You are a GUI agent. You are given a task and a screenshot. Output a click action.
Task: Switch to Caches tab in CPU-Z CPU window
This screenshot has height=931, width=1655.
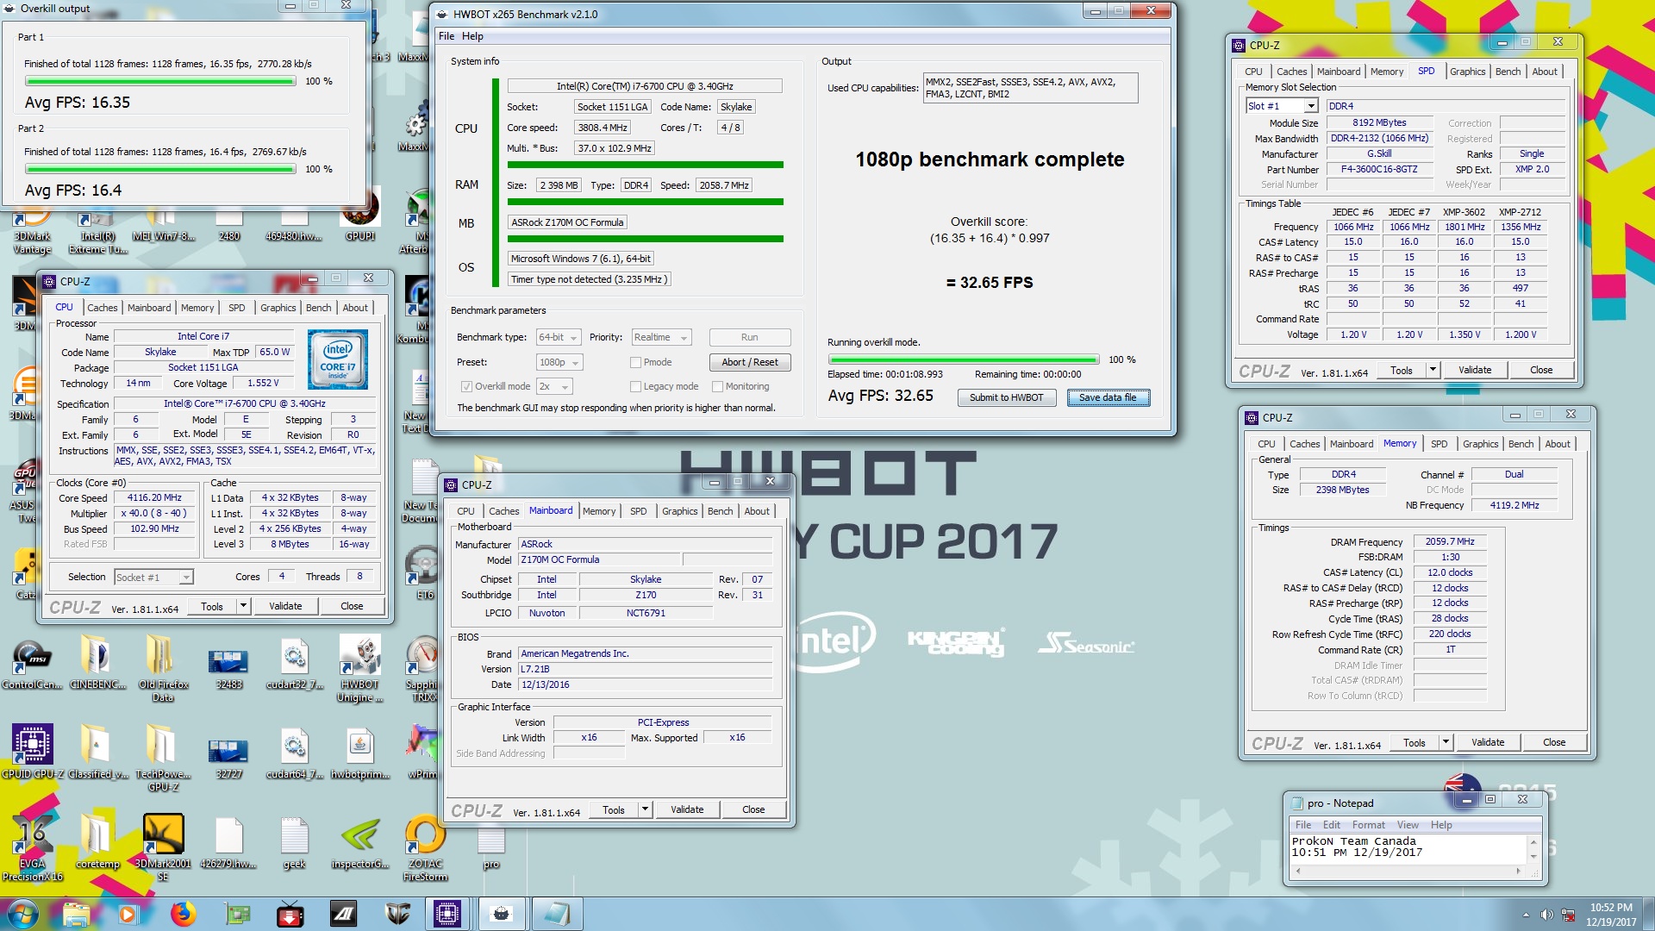coord(102,308)
